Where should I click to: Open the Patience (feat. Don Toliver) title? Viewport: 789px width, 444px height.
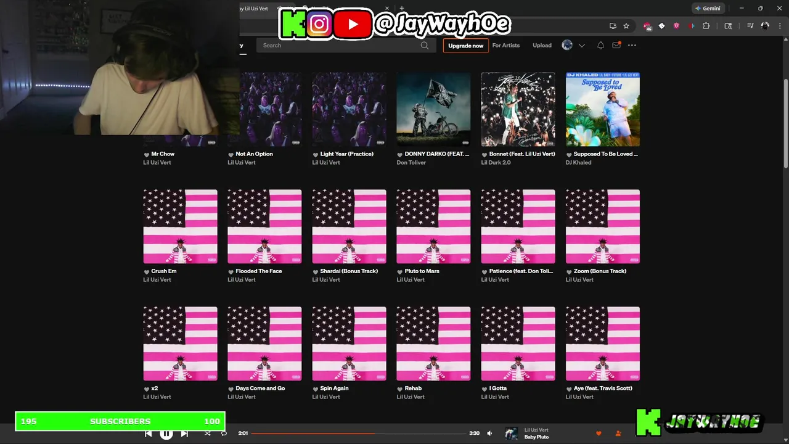click(521, 271)
